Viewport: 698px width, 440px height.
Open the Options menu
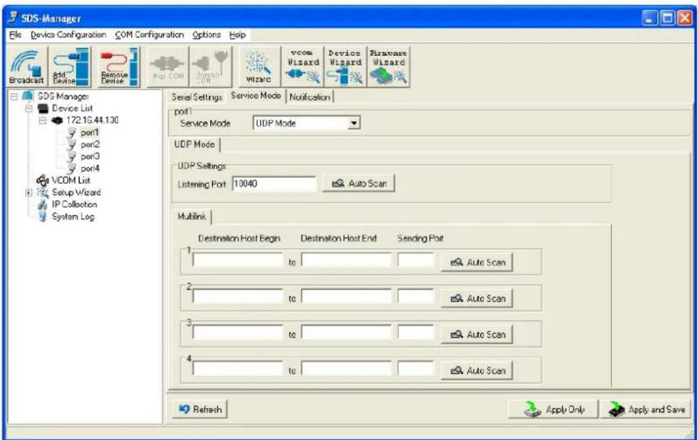[206, 35]
